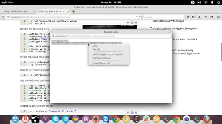Click help icon on bottom code block

(x=136, y=113)
